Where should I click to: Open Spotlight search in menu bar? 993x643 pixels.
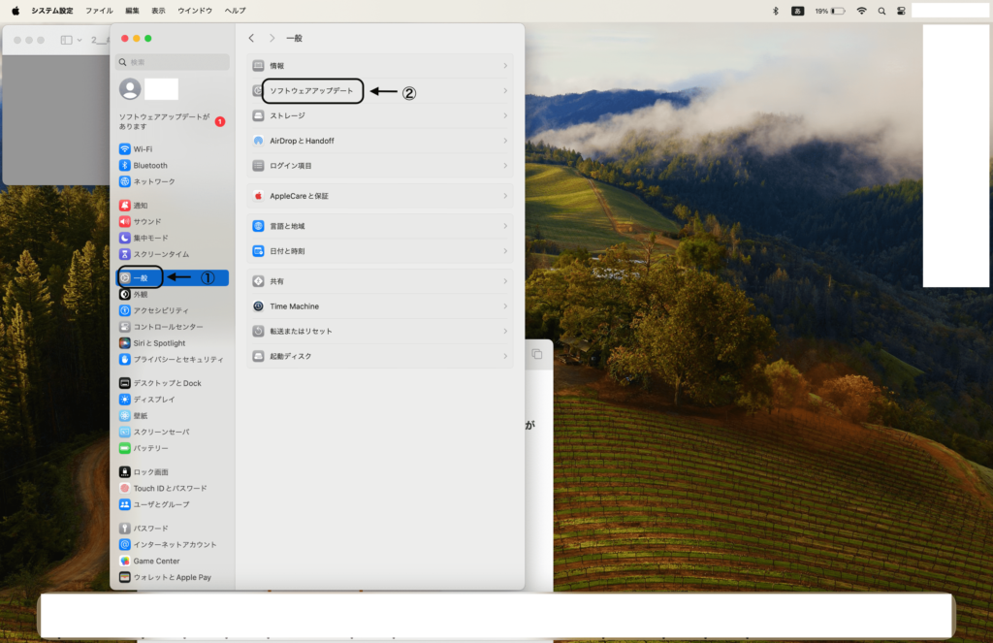tap(881, 11)
